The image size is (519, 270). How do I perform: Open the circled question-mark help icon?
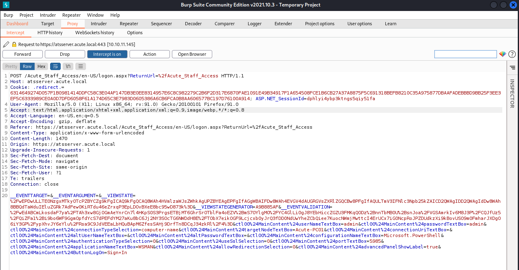click(x=512, y=54)
